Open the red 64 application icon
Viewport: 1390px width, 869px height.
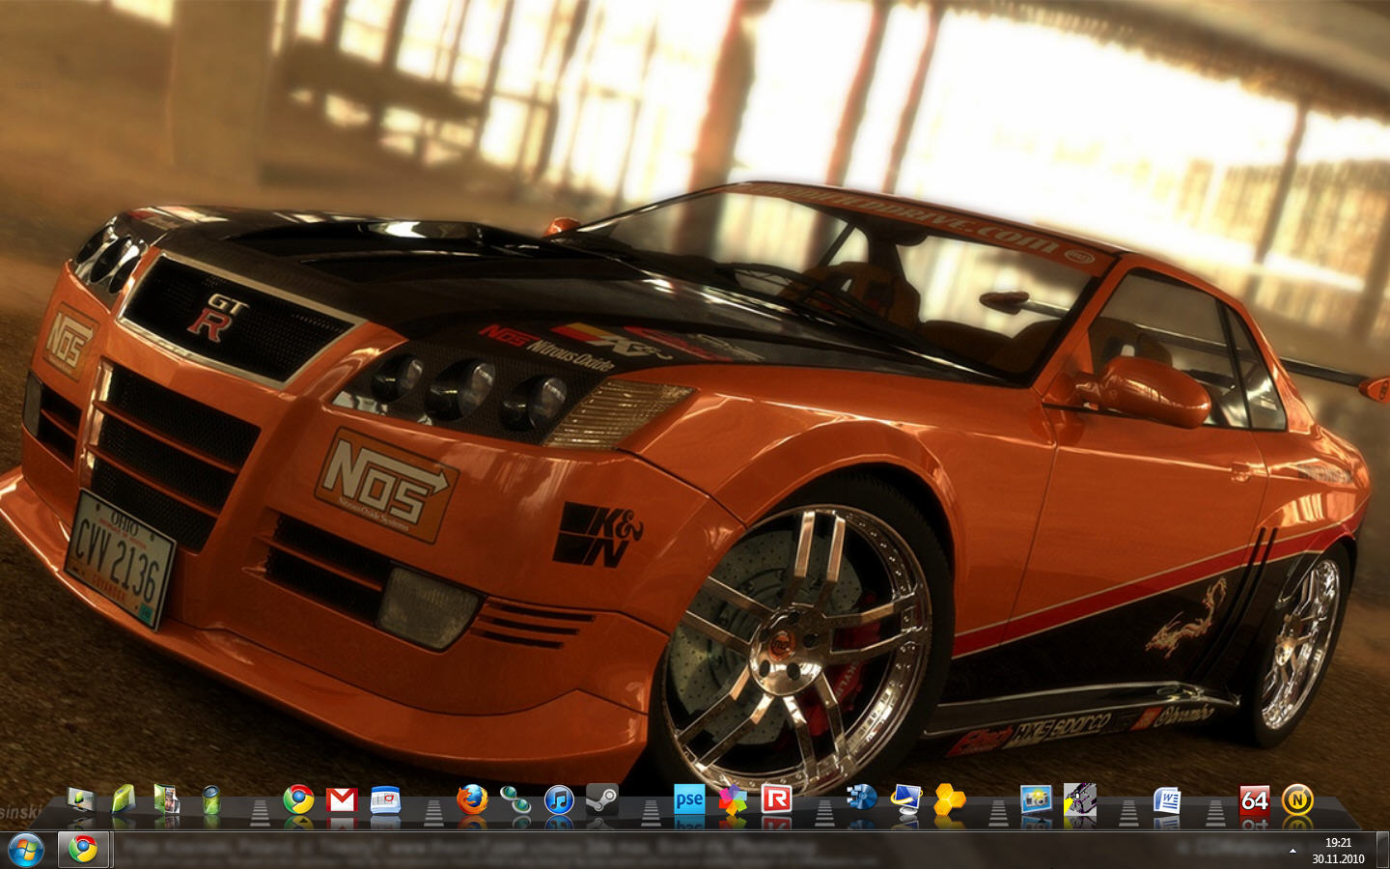tap(1254, 799)
